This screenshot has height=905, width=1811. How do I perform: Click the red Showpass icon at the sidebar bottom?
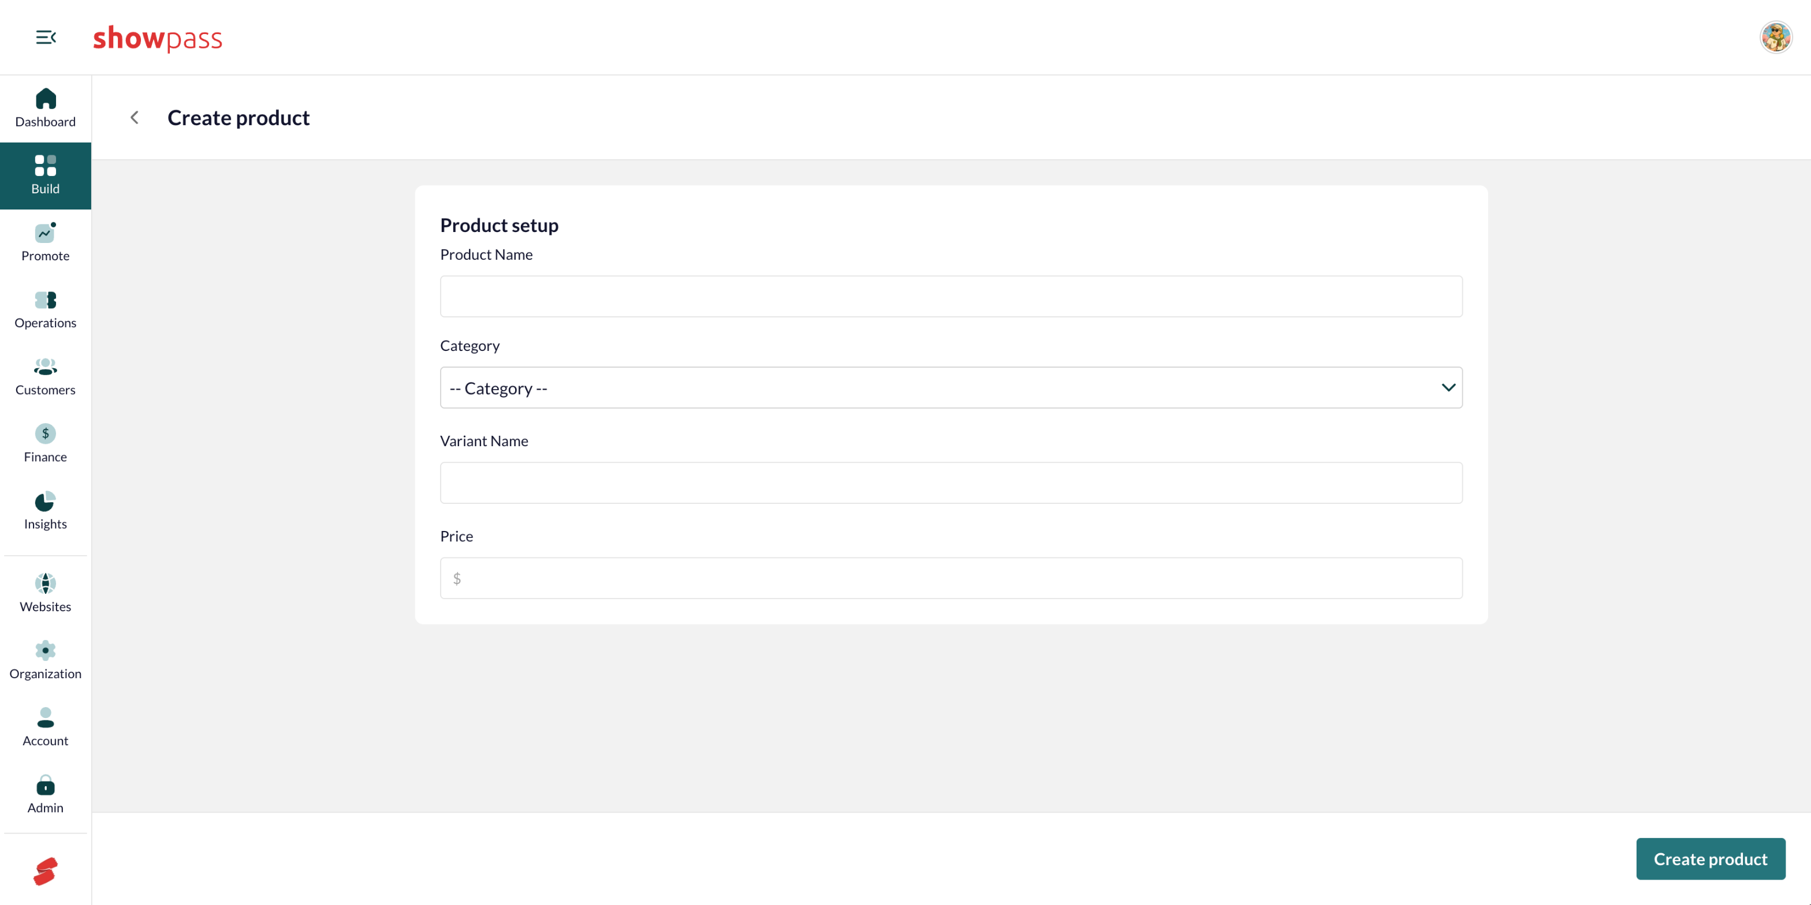(46, 872)
